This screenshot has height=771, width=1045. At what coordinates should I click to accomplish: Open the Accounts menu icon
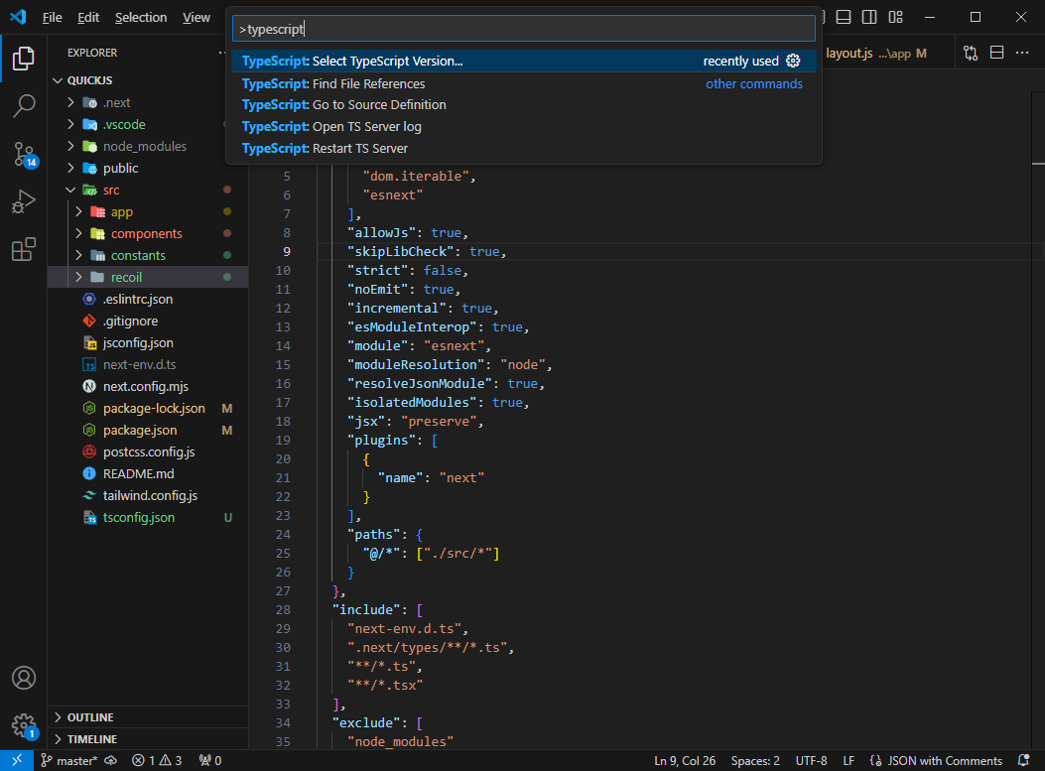pos(24,678)
